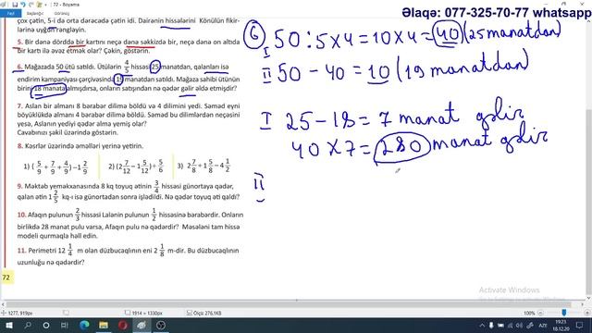Click the left arrow of horizontal scrollbar
This screenshot has width=592, height=333.
point(3,304)
